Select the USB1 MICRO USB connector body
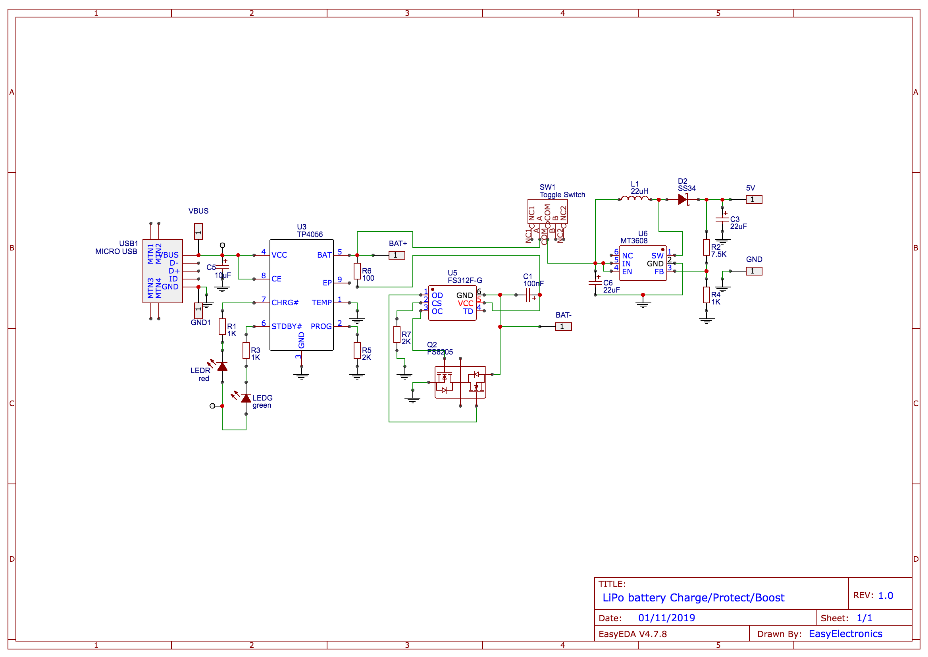 coord(163,271)
